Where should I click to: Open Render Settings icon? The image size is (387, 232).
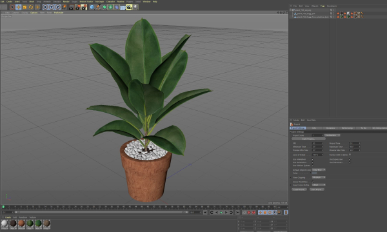click(x=84, y=7)
